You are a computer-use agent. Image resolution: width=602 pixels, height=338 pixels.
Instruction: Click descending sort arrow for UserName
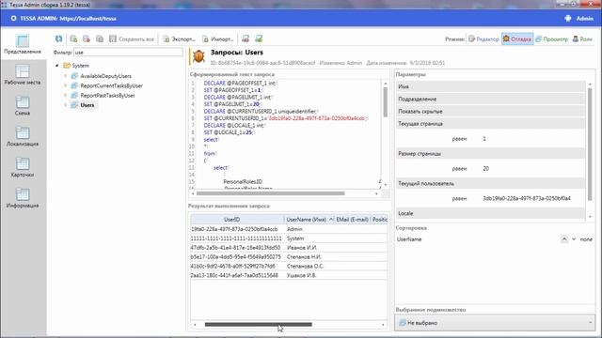pyautogui.click(x=574, y=238)
